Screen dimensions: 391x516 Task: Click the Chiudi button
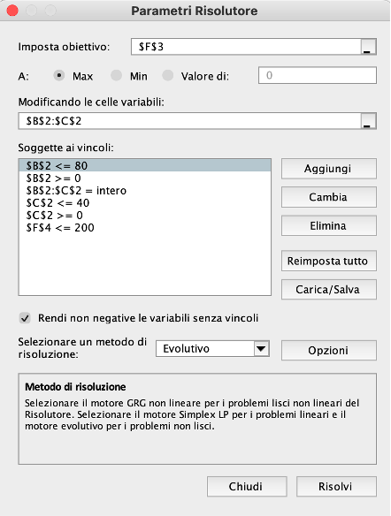(247, 486)
